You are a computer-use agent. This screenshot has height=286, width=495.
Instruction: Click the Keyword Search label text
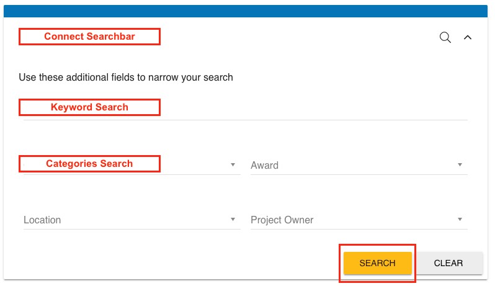point(89,107)
